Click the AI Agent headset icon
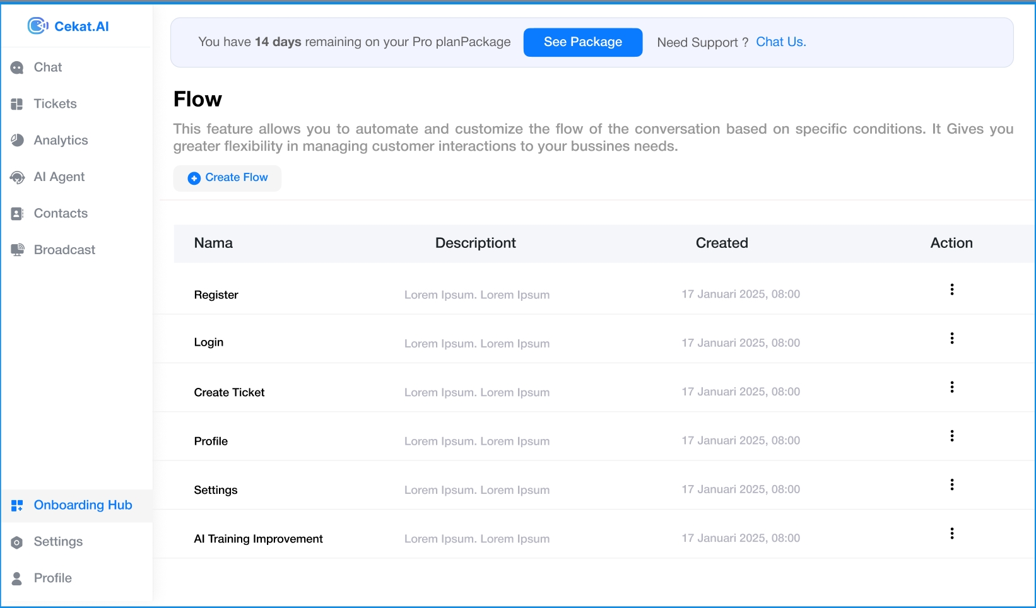This screenshot has height=608, width=1036. click(17, 177)
